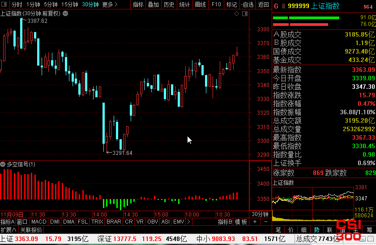Click the diamond icon above the chart

[x=237, y=14]
